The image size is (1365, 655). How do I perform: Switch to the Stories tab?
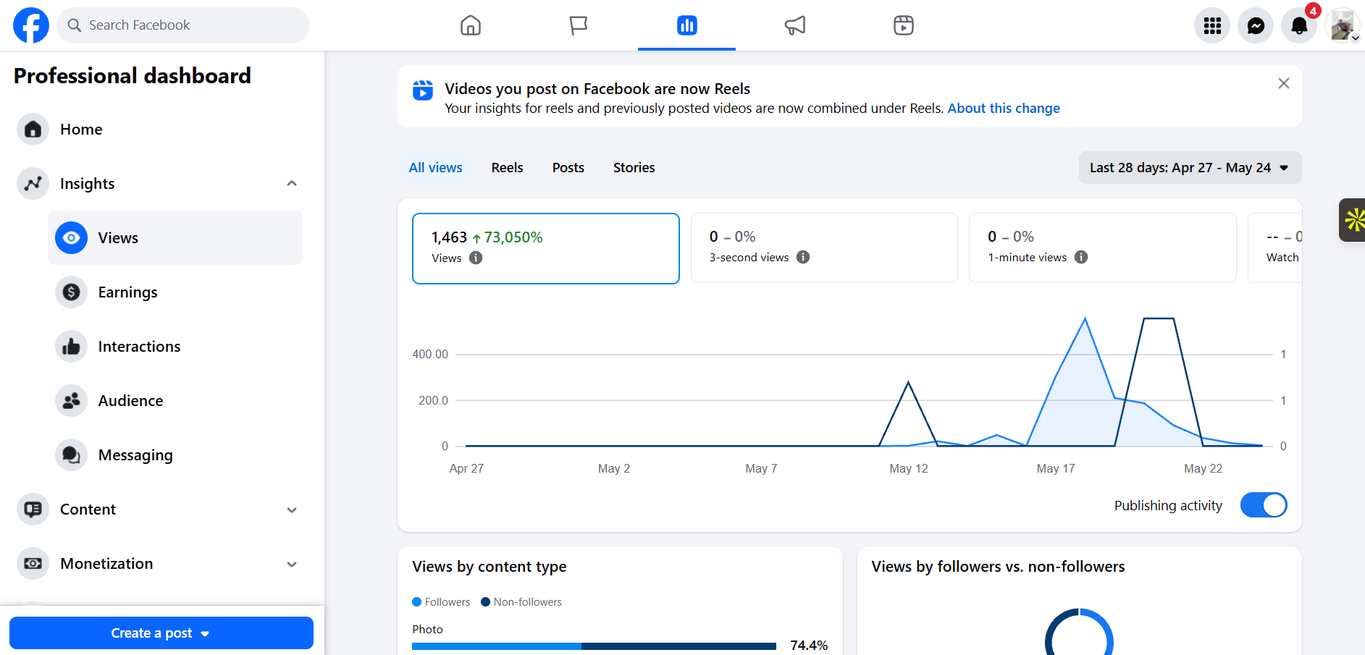(634, 168)
